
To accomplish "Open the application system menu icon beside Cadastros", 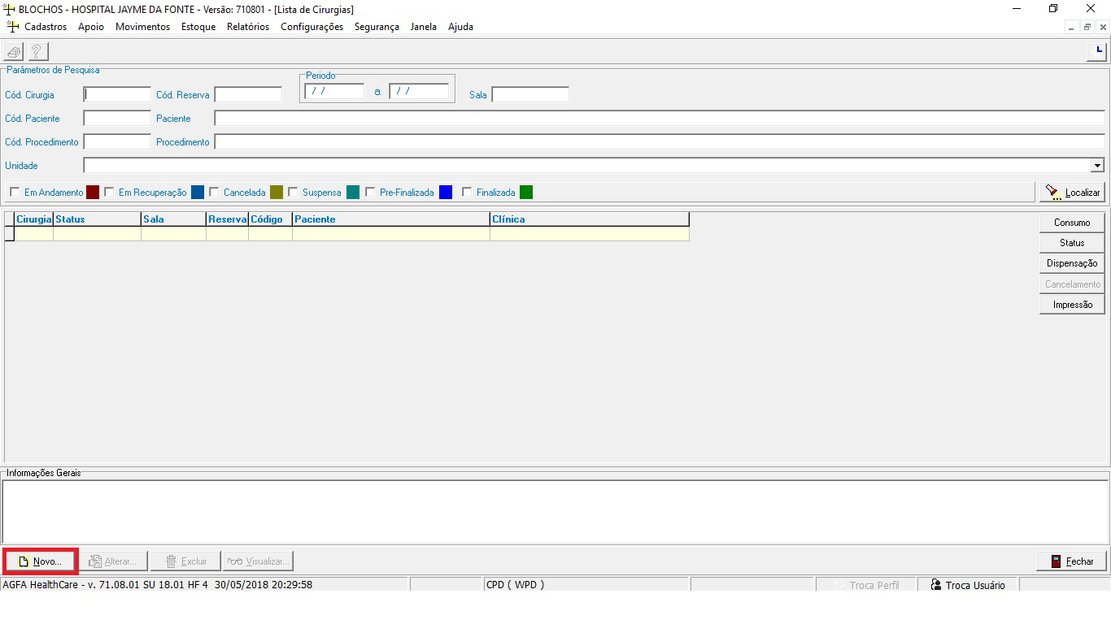I will click(x=12, y=27).
